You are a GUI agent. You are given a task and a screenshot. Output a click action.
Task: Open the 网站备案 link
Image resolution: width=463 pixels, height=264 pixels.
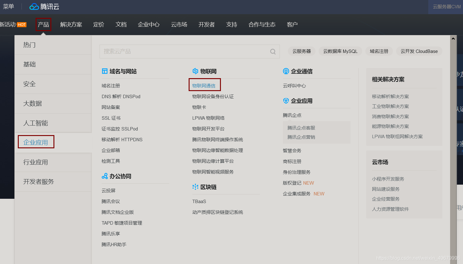(111, 107)
